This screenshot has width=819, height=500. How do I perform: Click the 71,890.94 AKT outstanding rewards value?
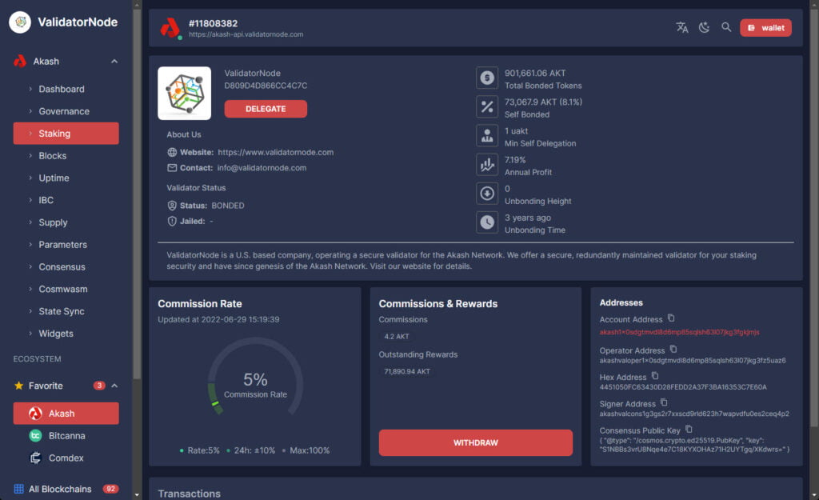click(x=407, y=371)
